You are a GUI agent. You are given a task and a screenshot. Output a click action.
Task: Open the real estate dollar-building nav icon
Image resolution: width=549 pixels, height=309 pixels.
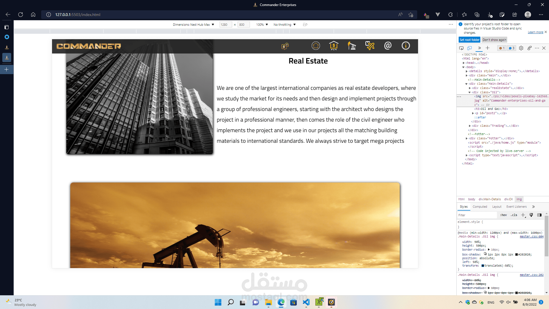(x=334, y=46)
